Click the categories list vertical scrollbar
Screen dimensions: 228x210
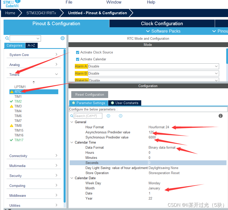(x=65, y=126)
